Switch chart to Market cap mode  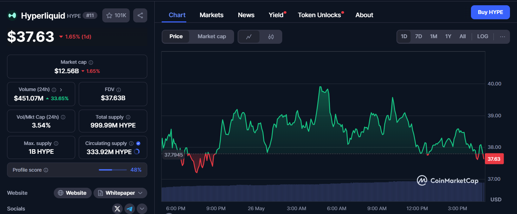click(x=212, y=36)
